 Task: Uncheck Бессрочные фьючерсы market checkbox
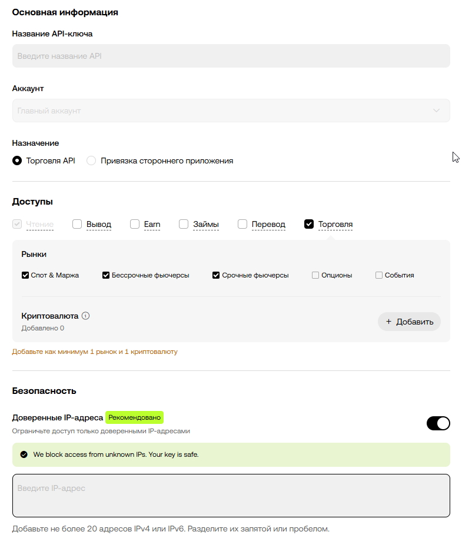point(106,275)
